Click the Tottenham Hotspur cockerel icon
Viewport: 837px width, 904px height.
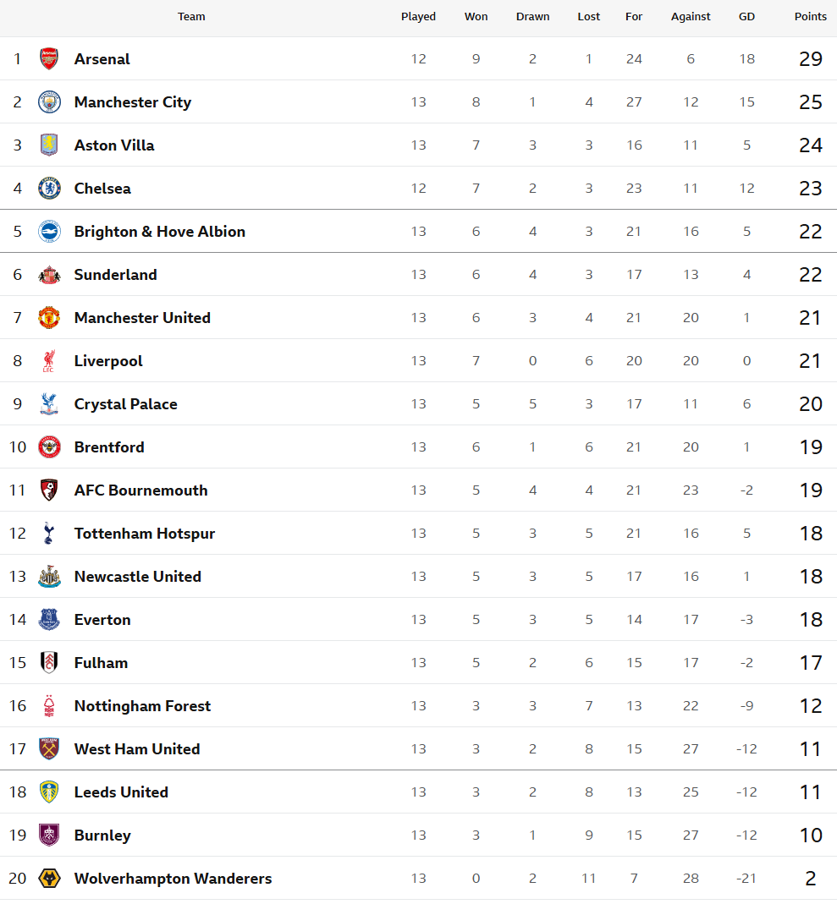(49, 534)
